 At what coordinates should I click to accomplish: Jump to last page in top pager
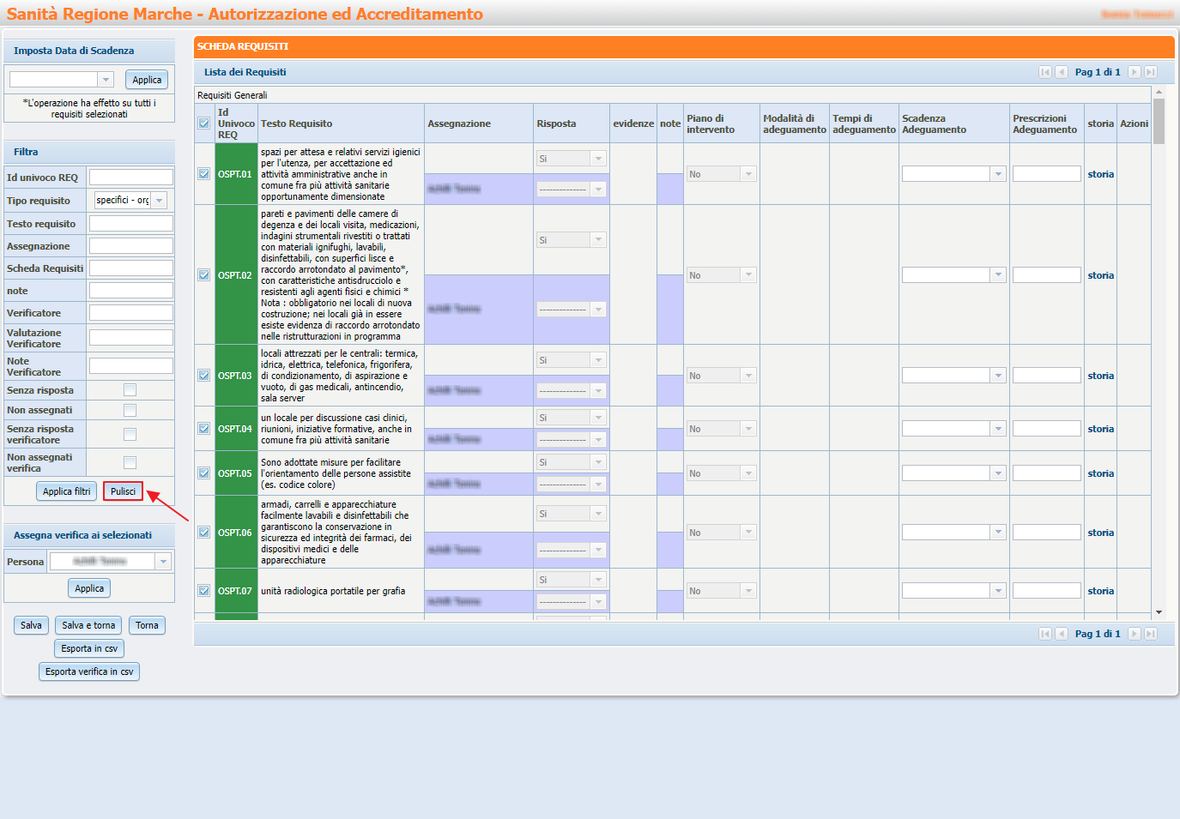[1151, 72]
